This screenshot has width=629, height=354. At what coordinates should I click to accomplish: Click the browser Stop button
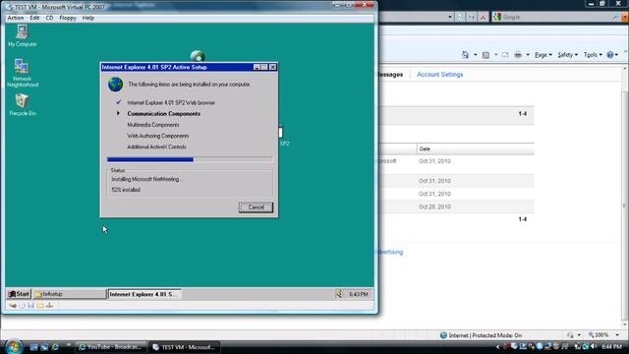coord(483,17)
